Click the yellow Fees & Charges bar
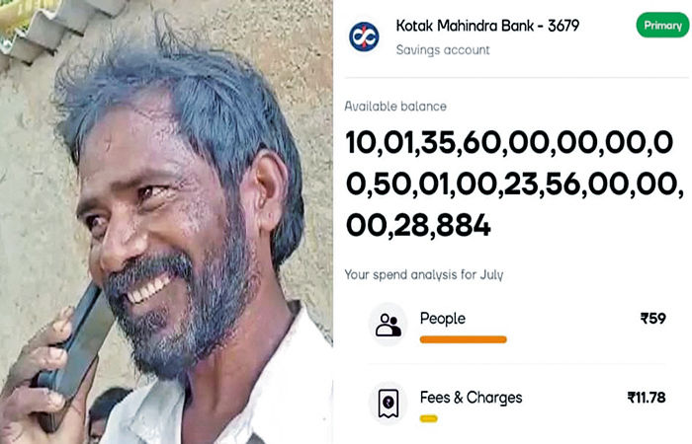The height and width of the screenshot is (444, 692). click(x=428, y=418)
